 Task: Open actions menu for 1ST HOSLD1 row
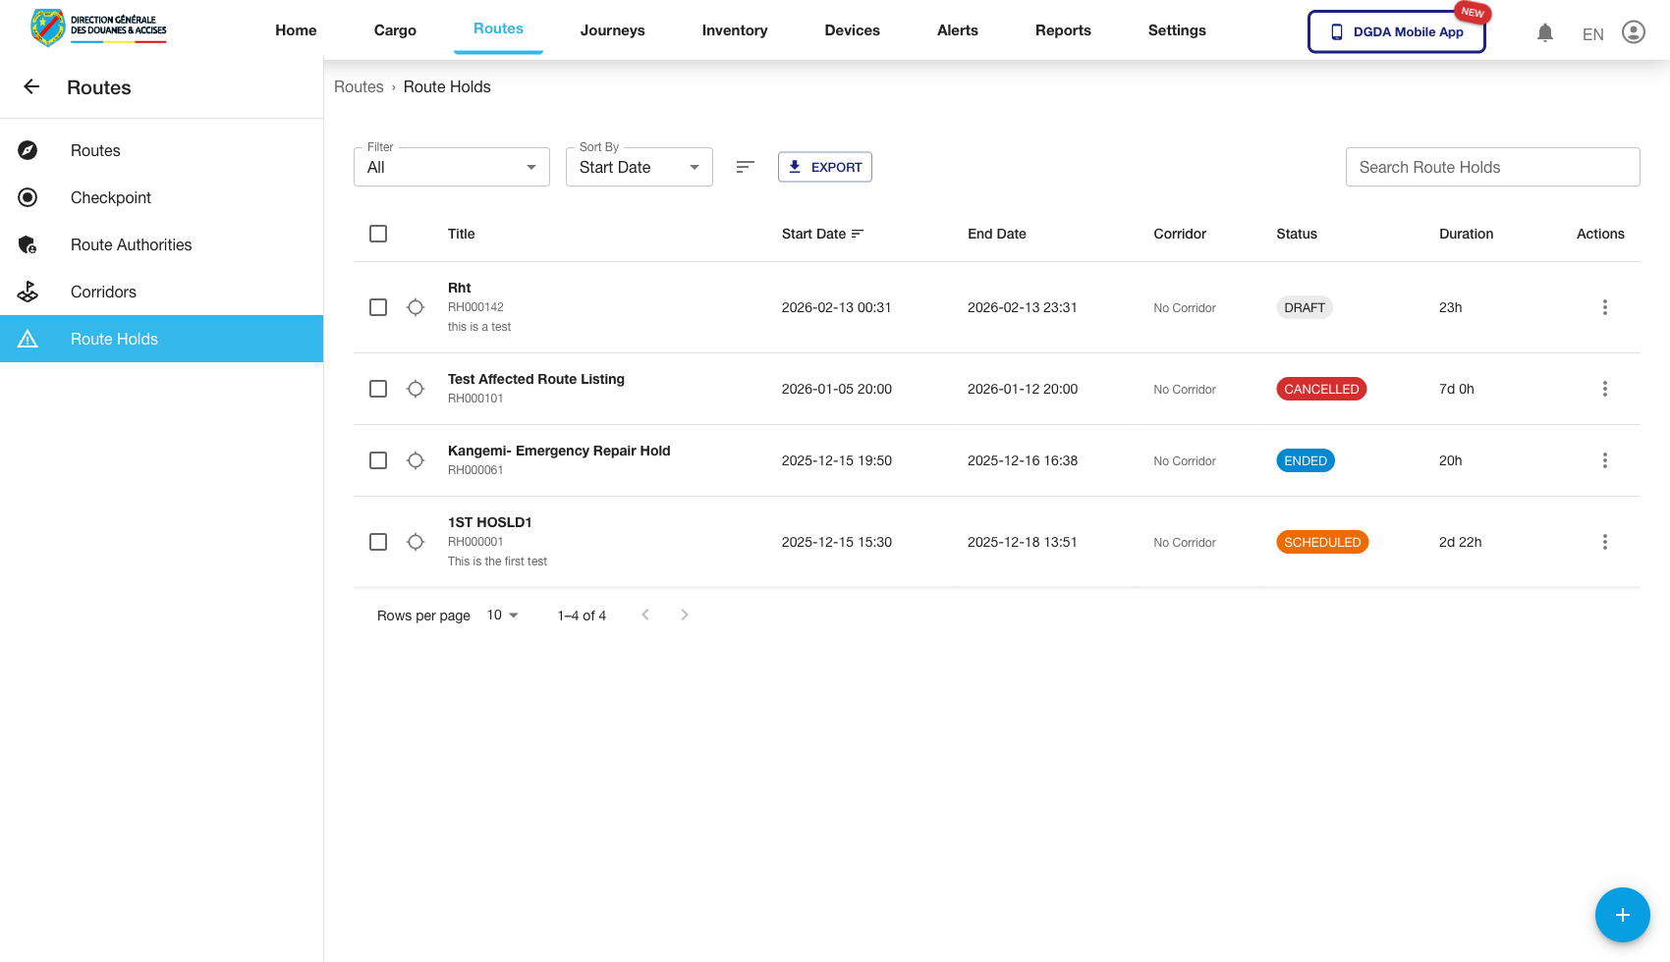pos(1604,542)
